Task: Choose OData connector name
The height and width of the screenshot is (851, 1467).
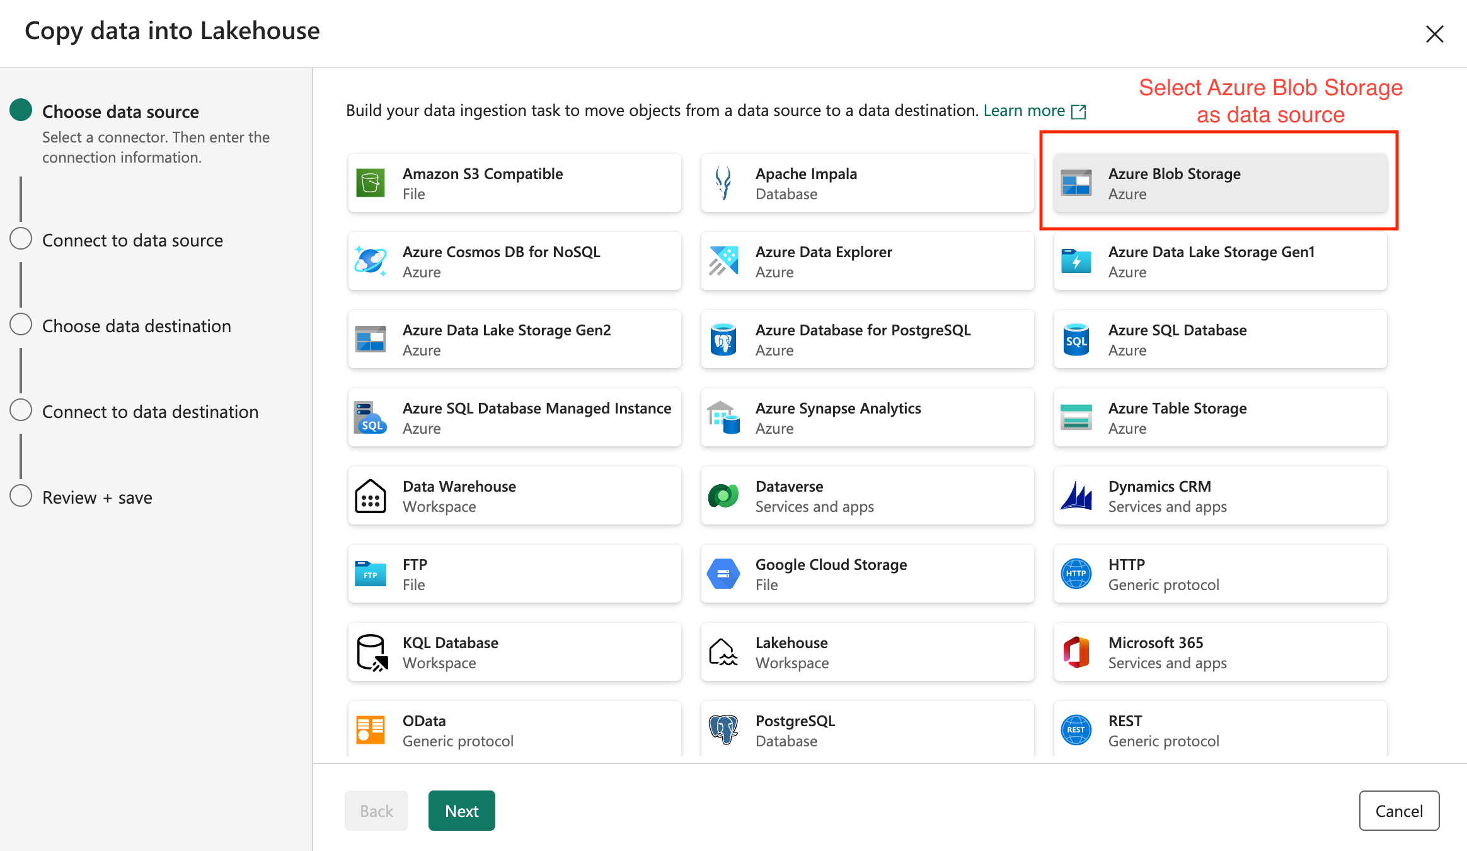Action: pyautogui.click(x=424, y=721)
